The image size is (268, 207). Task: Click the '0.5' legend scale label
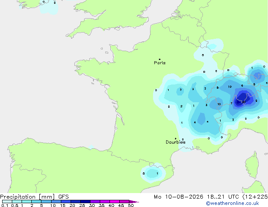coord(15,205)
